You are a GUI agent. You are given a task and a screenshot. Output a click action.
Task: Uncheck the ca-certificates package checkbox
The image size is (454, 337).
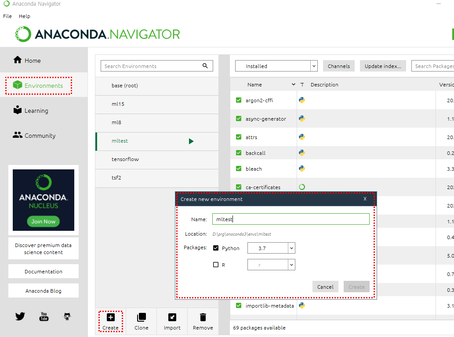pyautogui.click(x=239, y=187)
